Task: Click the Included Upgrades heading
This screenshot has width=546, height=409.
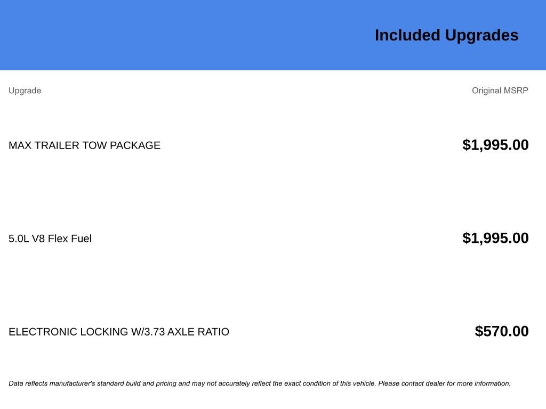Action: (x=446, y=36)
